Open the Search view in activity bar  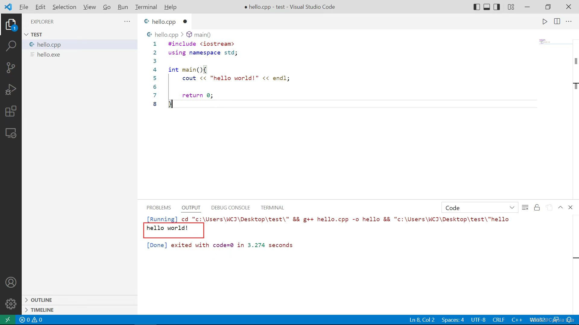click(x=11, y=46)
